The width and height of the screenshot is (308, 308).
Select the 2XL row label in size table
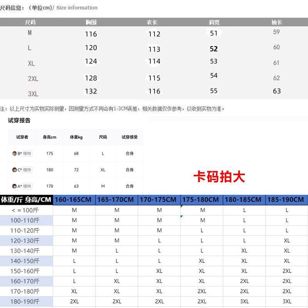[x=33, y=79]
